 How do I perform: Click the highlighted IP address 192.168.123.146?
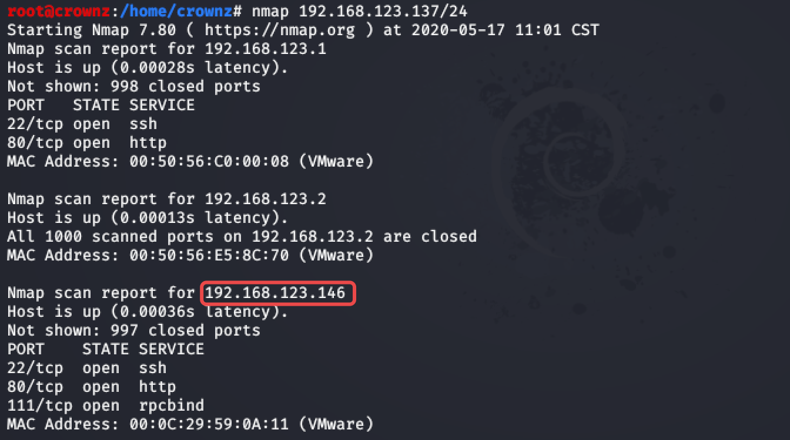coord(275,293)
